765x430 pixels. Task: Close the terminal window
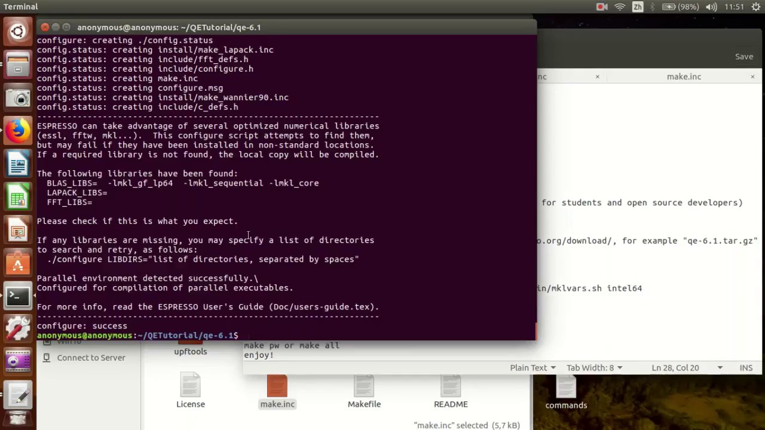point(45,27)
